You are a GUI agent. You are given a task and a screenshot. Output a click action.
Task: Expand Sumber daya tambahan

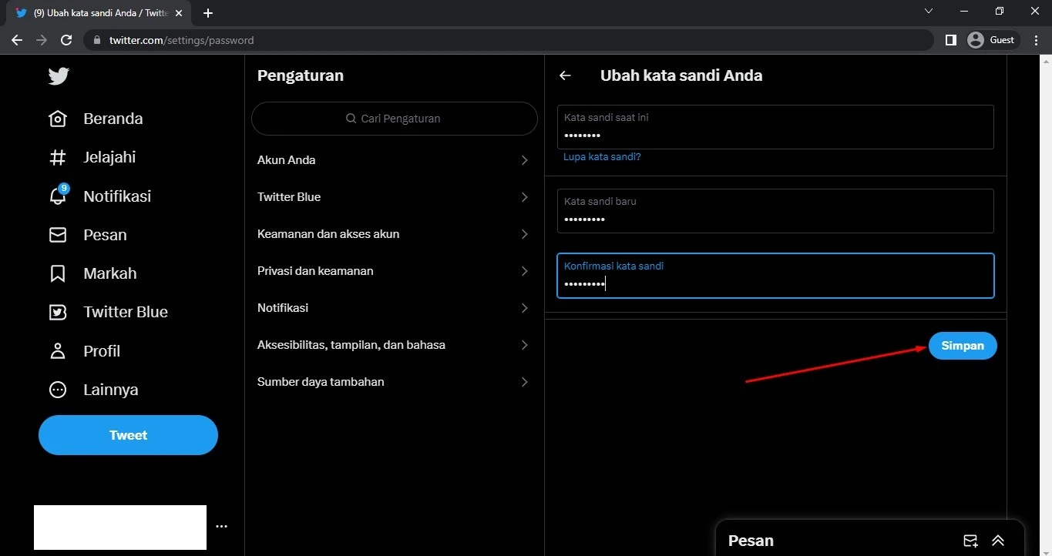394,382
